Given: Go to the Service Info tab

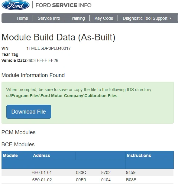Looking at the screenshot, I should pos(49,18).
